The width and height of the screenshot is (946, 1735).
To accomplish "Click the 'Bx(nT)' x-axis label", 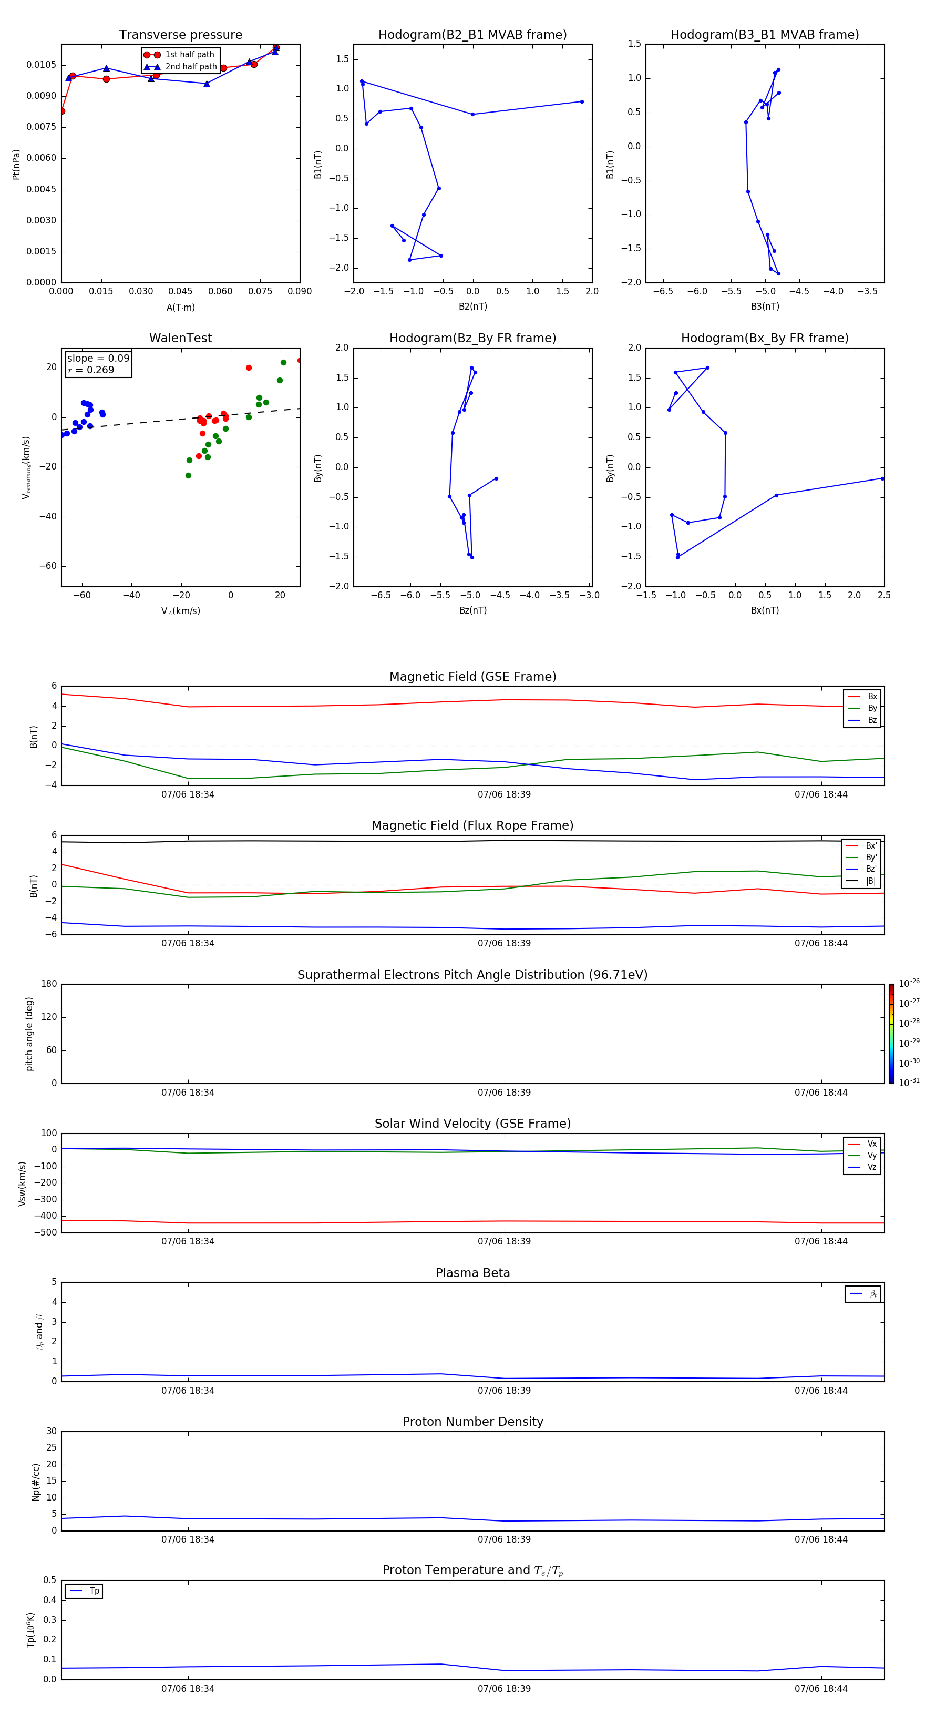I will click(765, 610).
